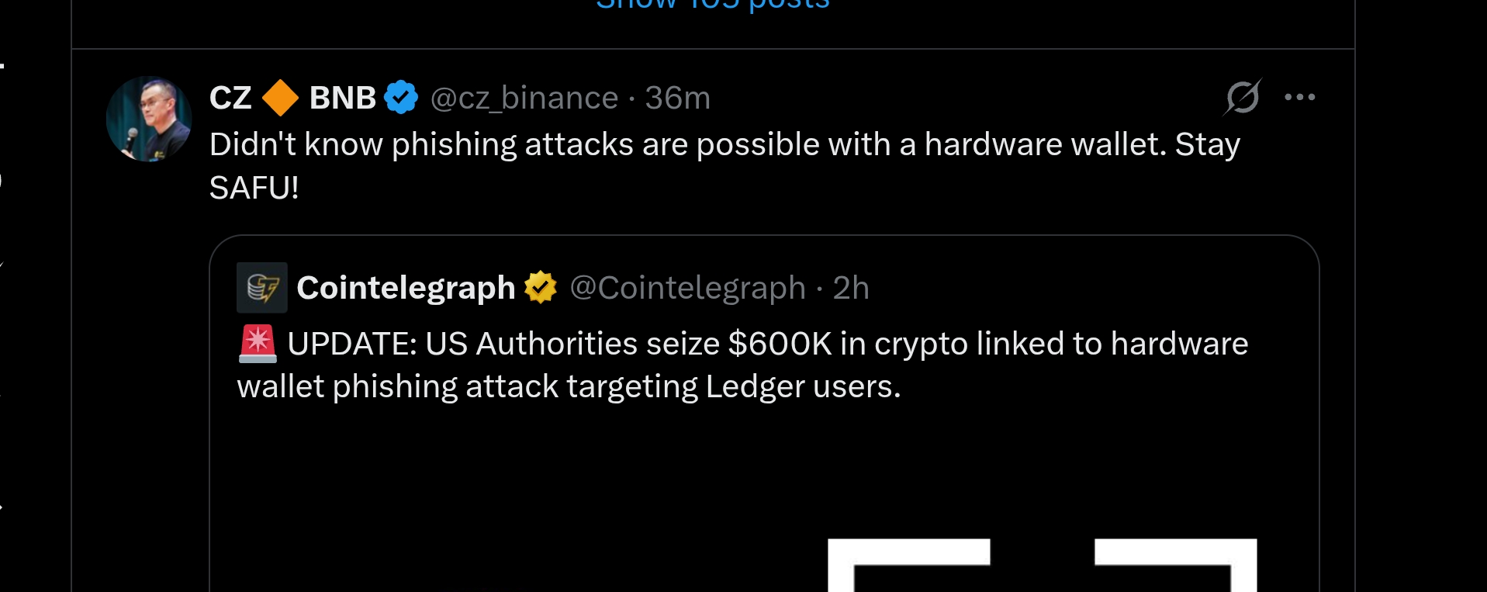Open quoted text about US Authorities seizure
Screen dimensions: 1487x592
(742, 345)
